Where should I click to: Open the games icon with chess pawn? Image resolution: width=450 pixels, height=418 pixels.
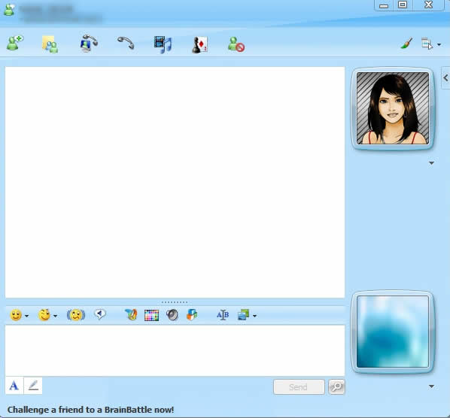pyautogui.click(x=199, y=44)
